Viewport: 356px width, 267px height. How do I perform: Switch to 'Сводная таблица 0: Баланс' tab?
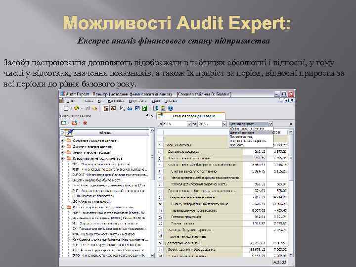(191, 116)
